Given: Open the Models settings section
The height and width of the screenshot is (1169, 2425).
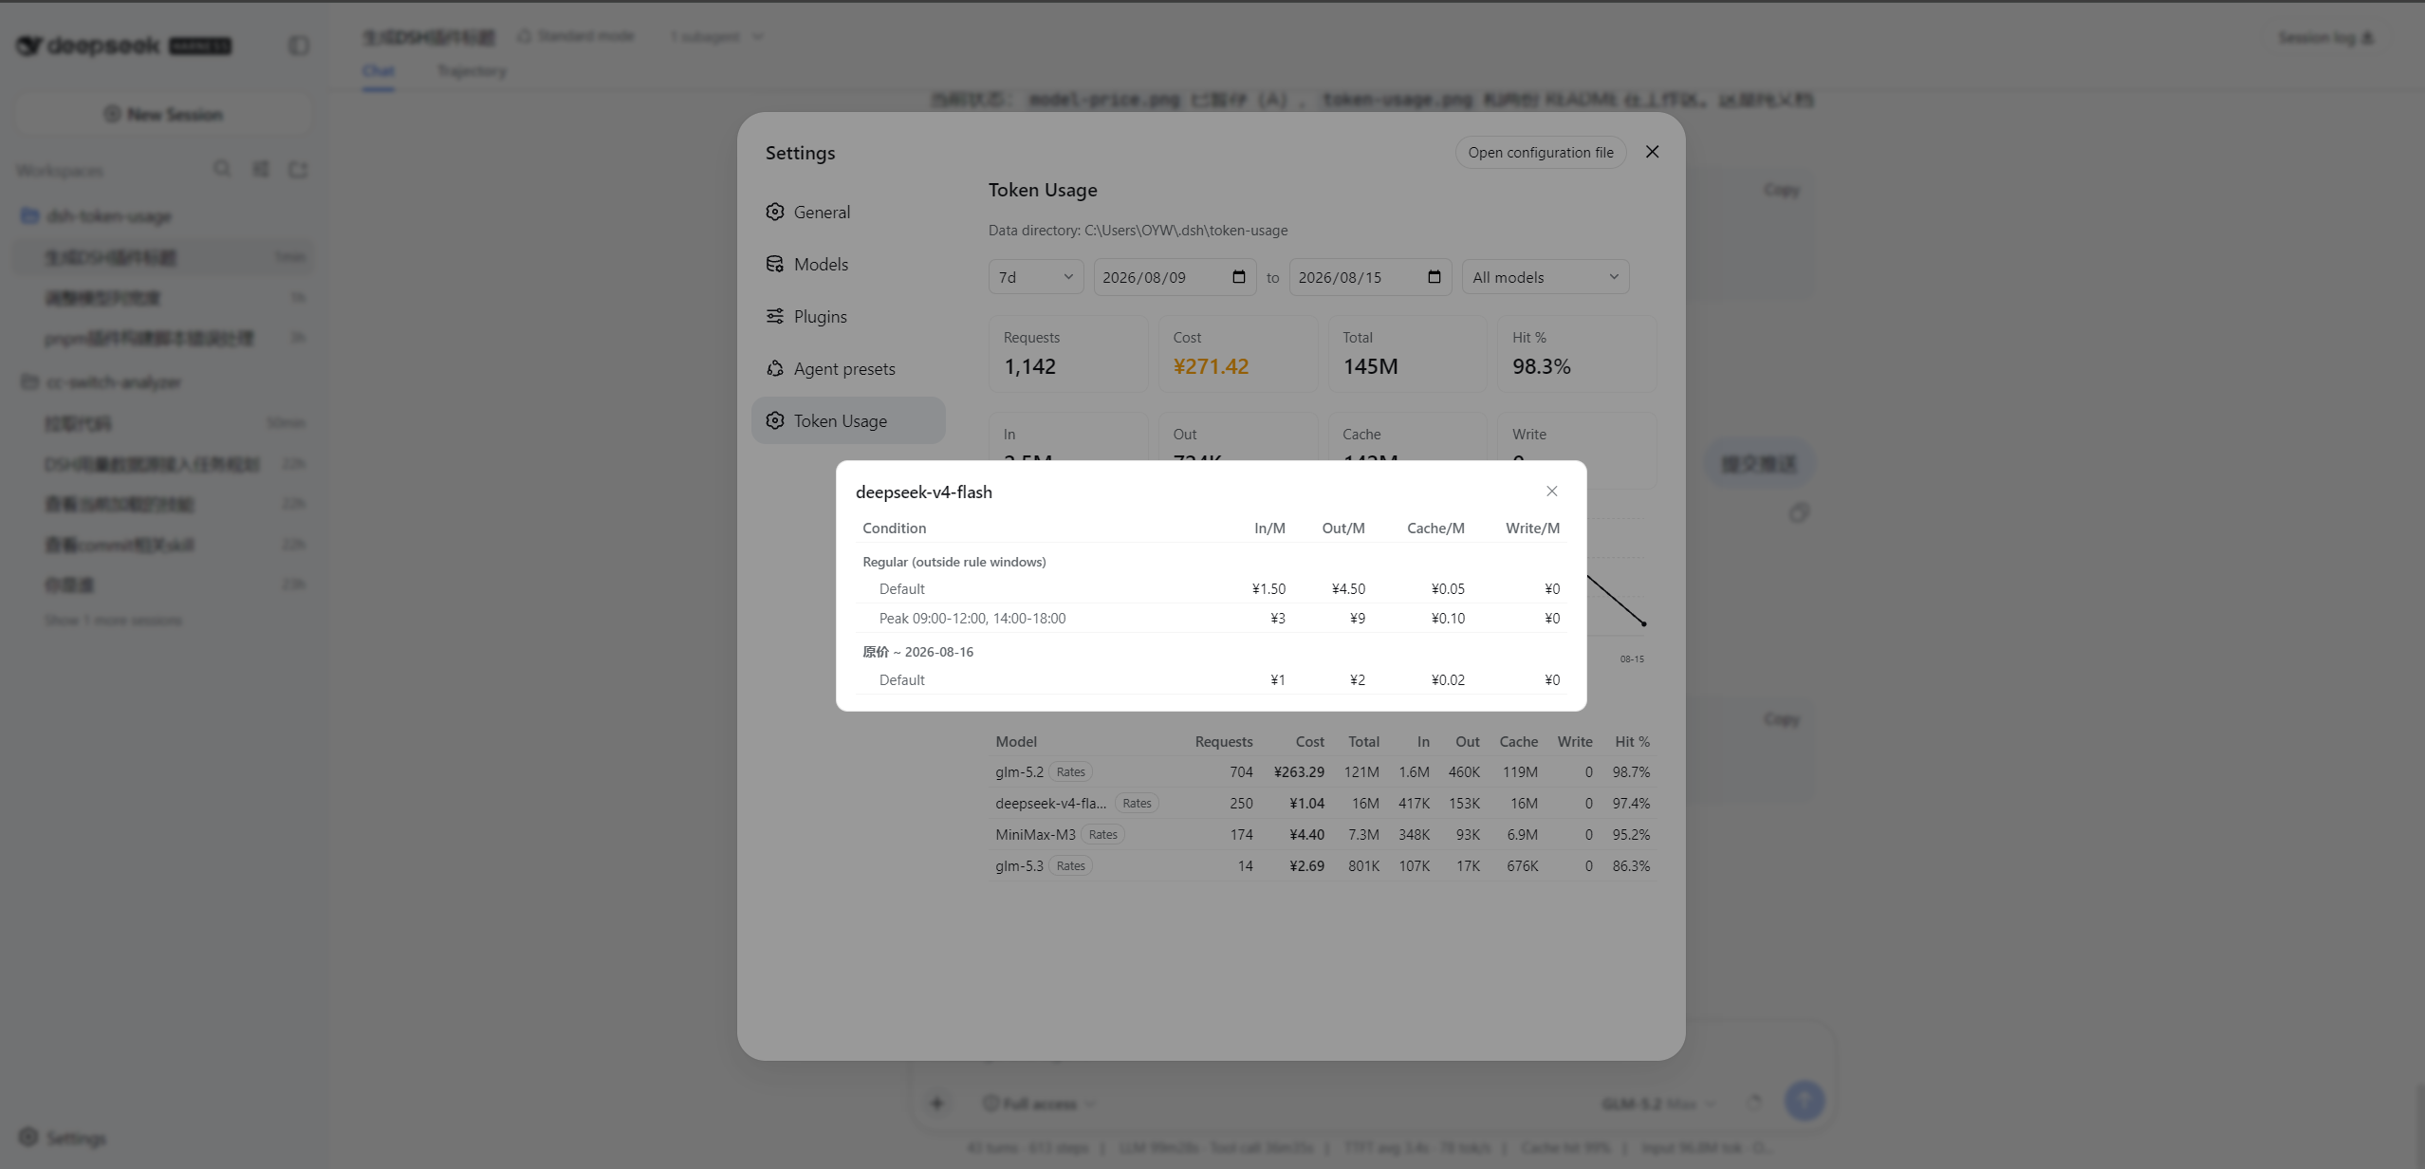Looking at the screenshot, I should [x=848, y=265].
